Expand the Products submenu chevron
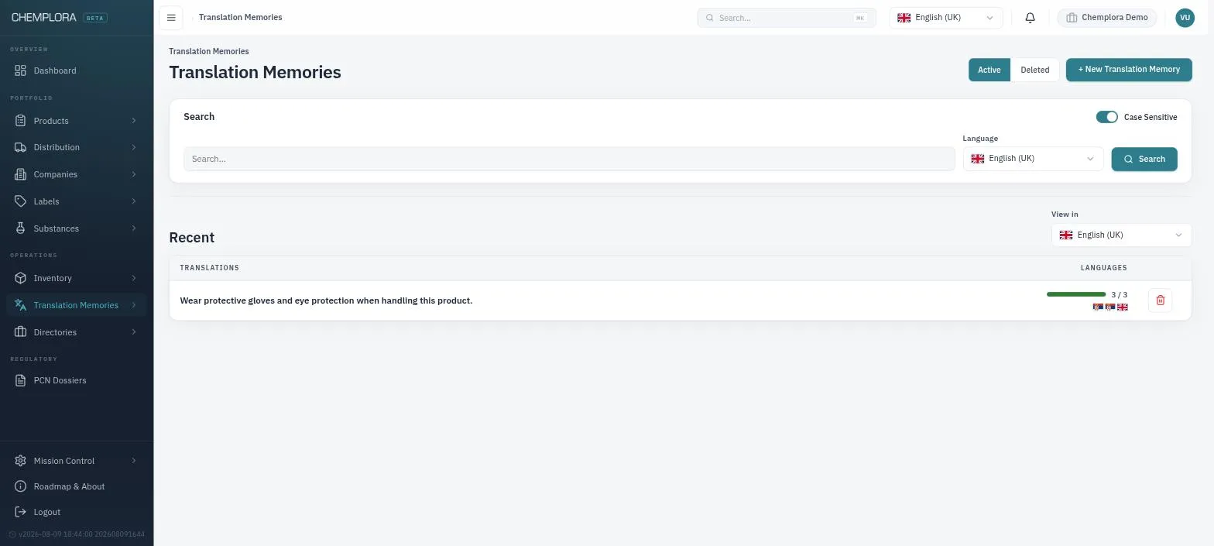This screenshot has height=546, width=1214. click(x=134, y=121)
